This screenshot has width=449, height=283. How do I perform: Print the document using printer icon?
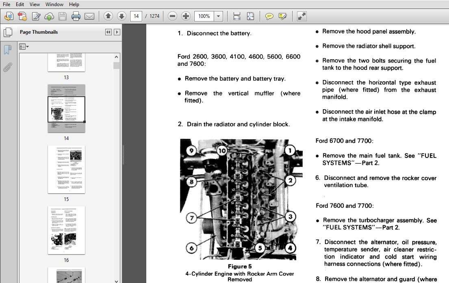click(76, 16)
